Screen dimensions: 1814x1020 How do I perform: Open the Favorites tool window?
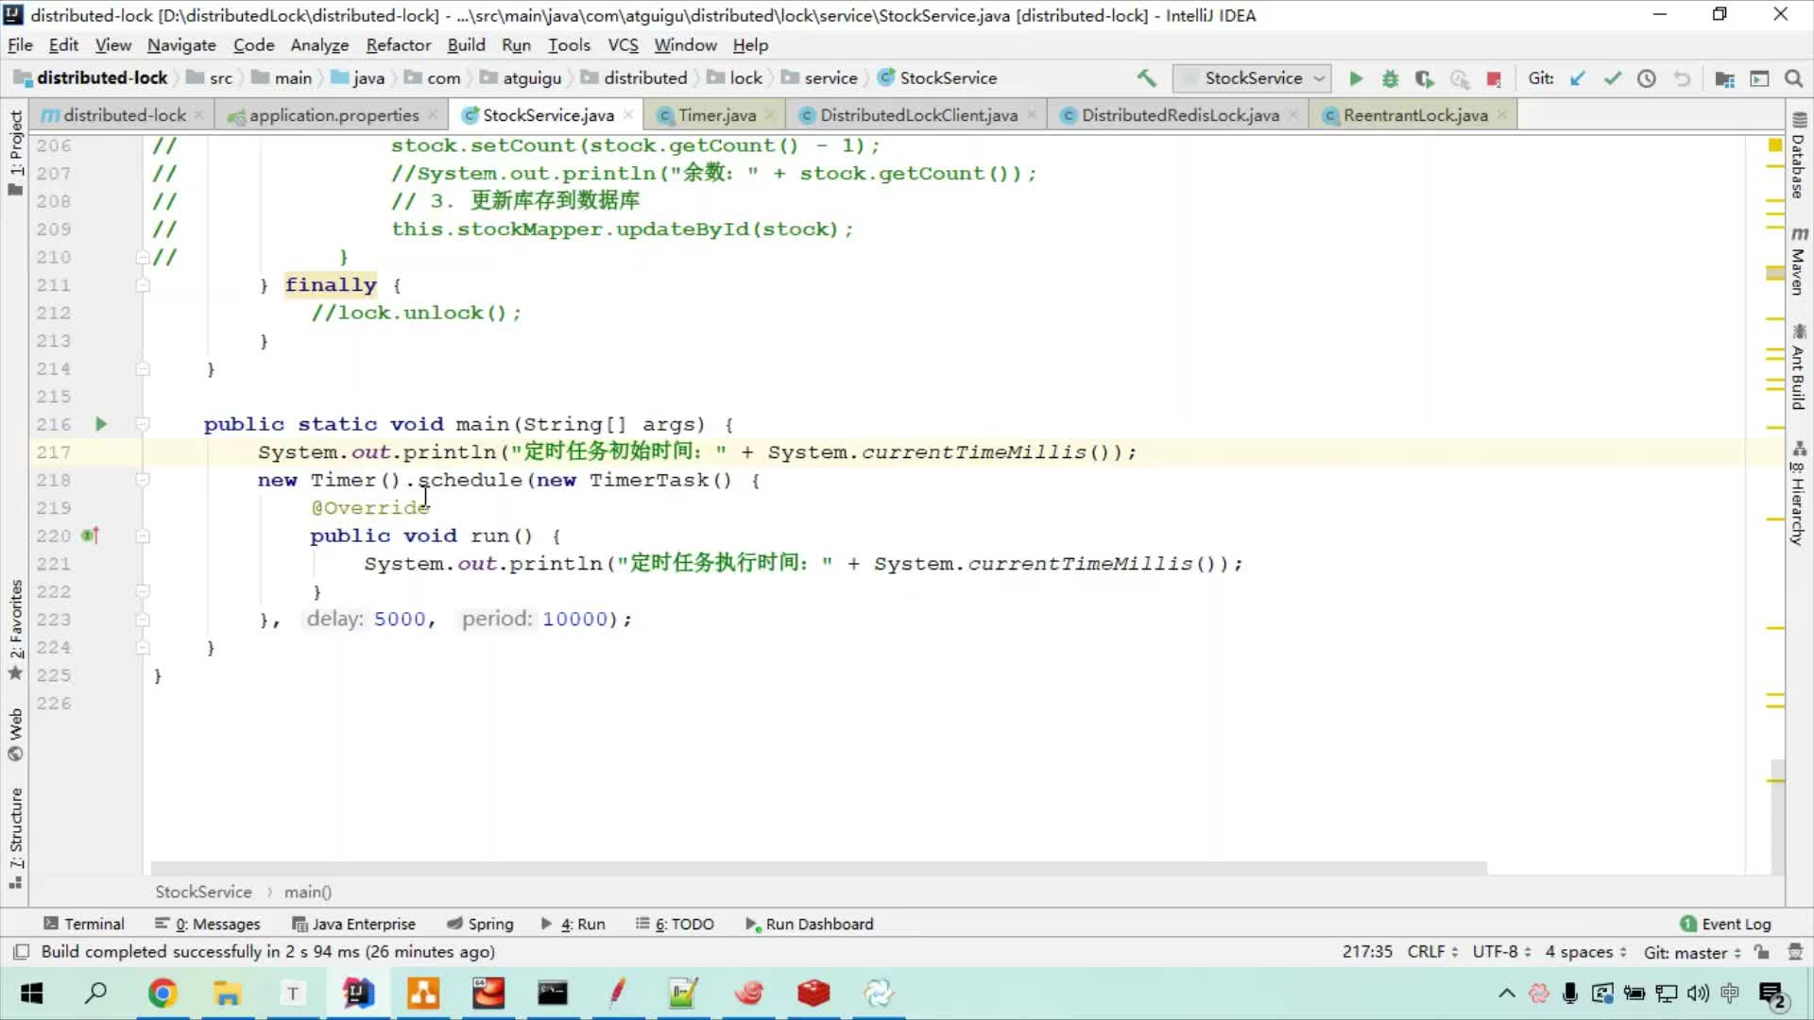(x=15, y=630)
